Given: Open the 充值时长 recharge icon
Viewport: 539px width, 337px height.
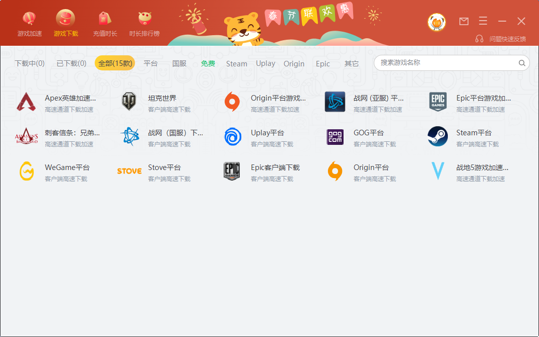Looking at the screenshot, I should pyautogui.click(x=104, y=19).
